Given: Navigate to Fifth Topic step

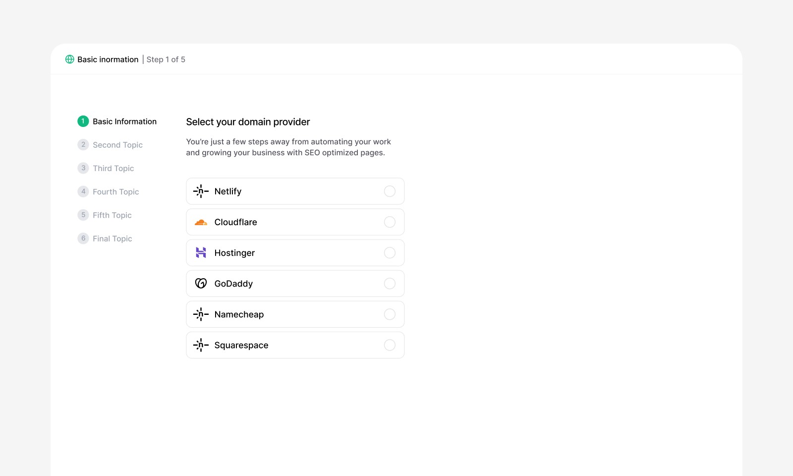Looking at the screenshot, I should 112,215.
